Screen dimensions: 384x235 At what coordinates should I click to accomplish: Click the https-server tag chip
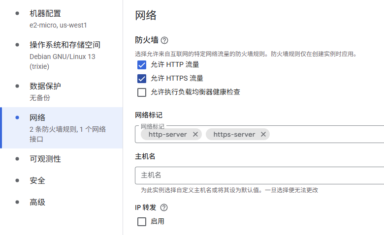[234, 134]
